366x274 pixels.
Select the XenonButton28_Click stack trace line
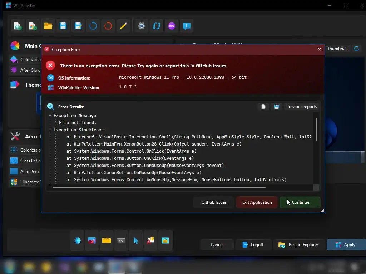coord(154,144)
